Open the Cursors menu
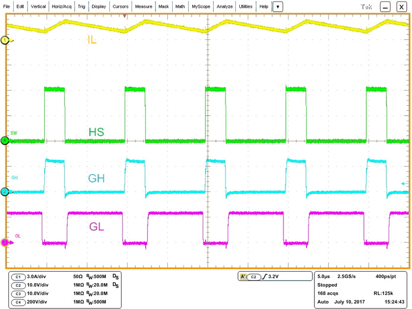412x309 pixels. pyautogui.click(x=121, y=6)
